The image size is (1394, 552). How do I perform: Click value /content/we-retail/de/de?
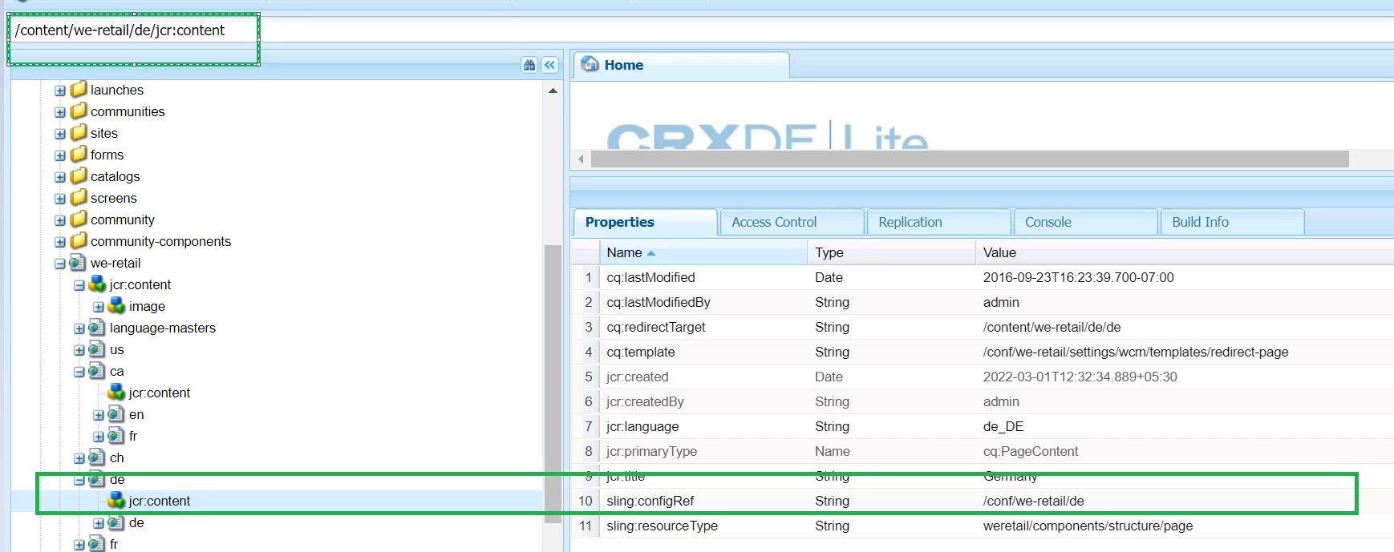click(x=1052, y=327)
